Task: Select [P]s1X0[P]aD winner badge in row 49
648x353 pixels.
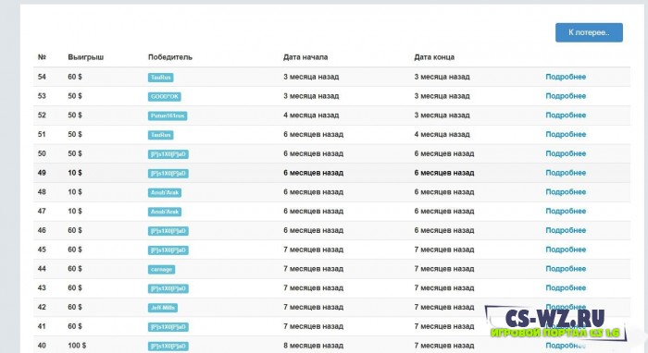Action: pyautogui.click(x=168, y=173)
